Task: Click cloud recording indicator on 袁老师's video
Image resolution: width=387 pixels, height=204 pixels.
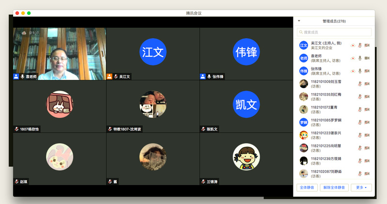Action: [x=24, y=33]
